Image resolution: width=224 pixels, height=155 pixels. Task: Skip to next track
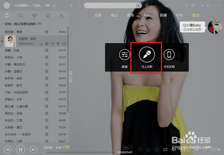click(x=34, y=149)
